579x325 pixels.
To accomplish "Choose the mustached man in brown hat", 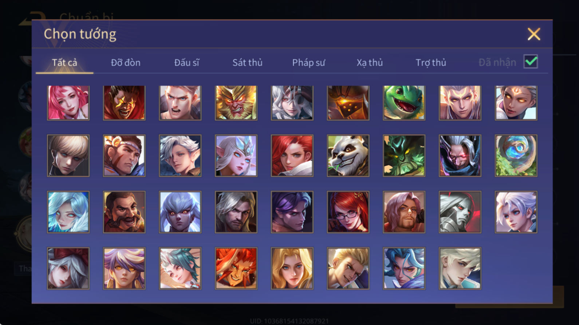I will 124,212.
